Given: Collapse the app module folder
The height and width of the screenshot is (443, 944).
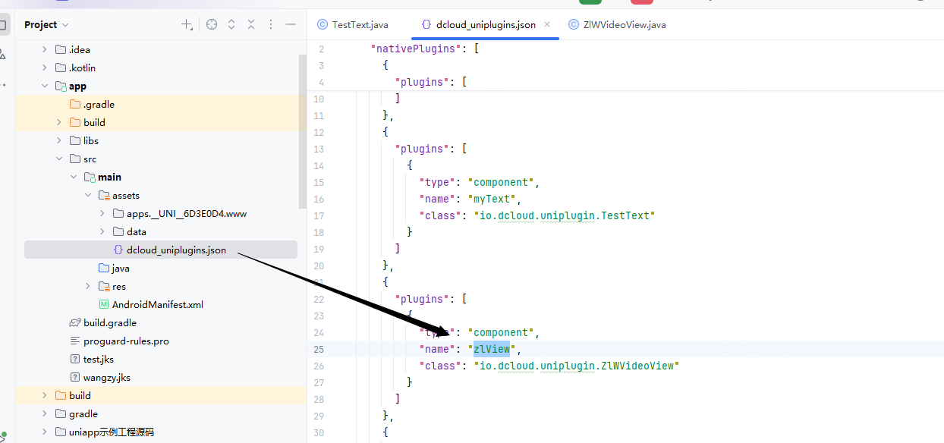Looking at the screenshot, I should 45,86.
